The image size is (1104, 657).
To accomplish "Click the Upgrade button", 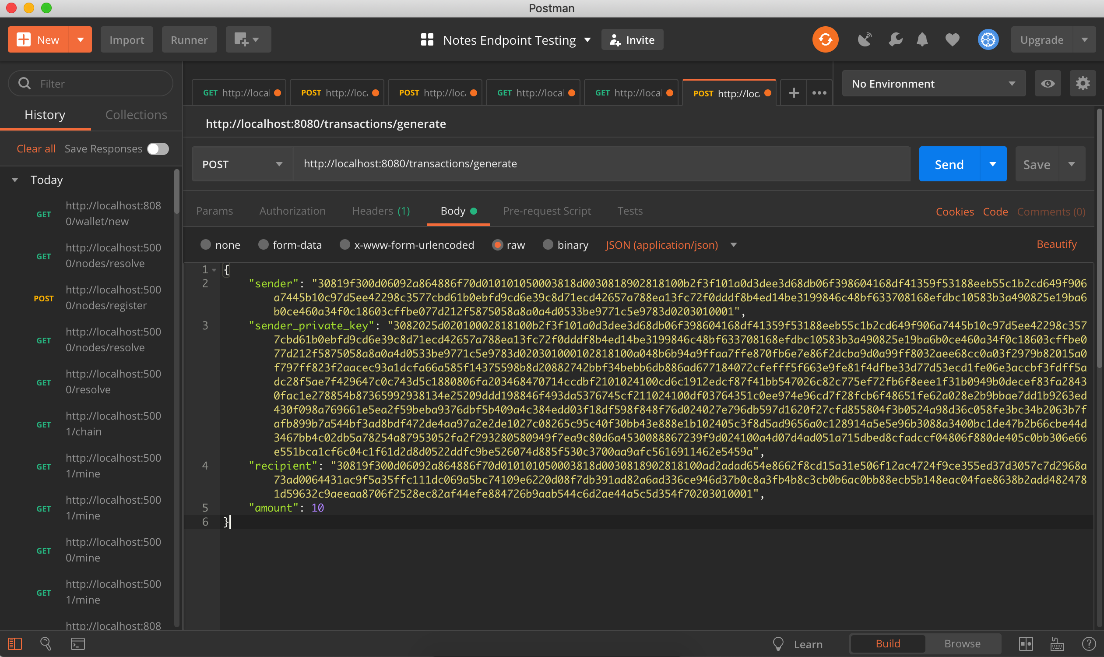I will pos(1041,39).
